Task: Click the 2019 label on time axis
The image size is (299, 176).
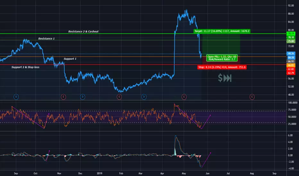Action: (x=99, y=173)
